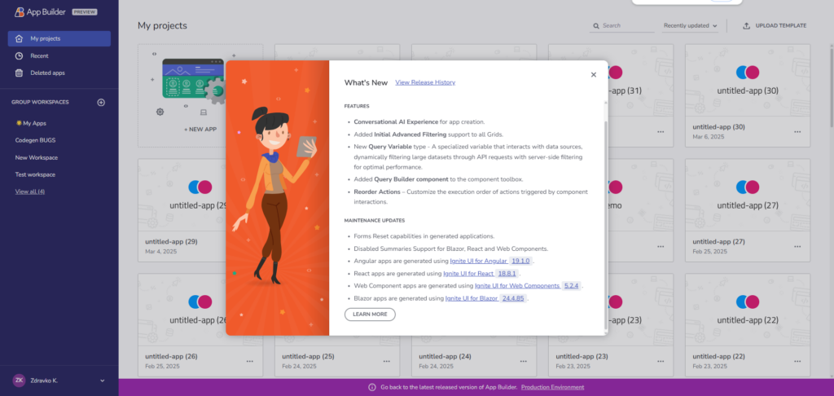Click the LEARN MORE button

point(371,314)
